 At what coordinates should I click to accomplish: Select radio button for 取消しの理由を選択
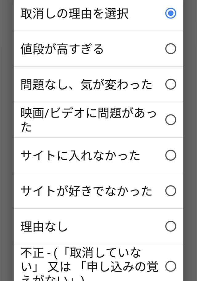pos(171,13)
